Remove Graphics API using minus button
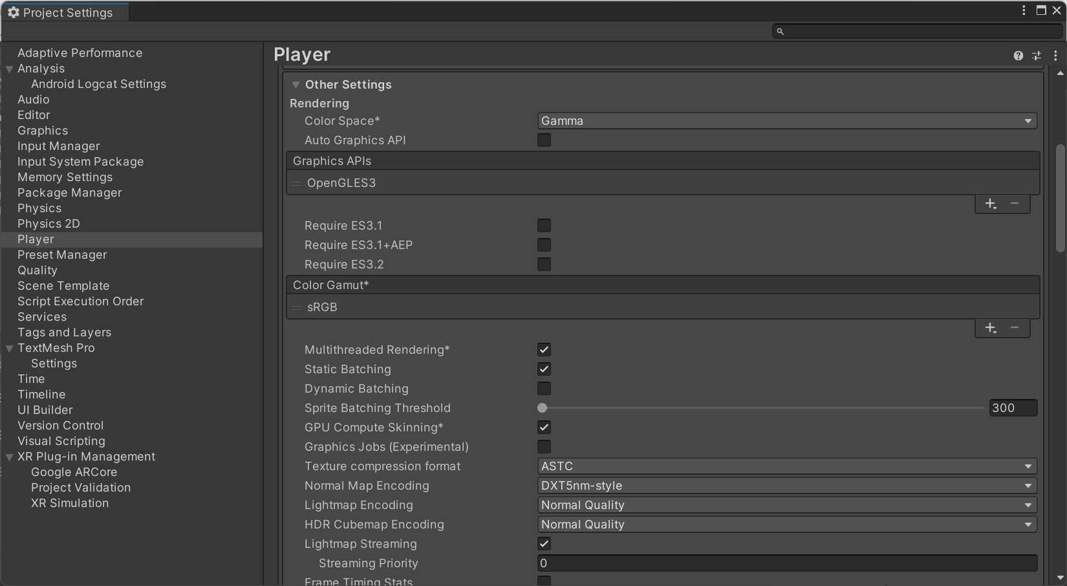Screen dimensions: 1067x586 pyautogui.click(x=1015, y=204)
